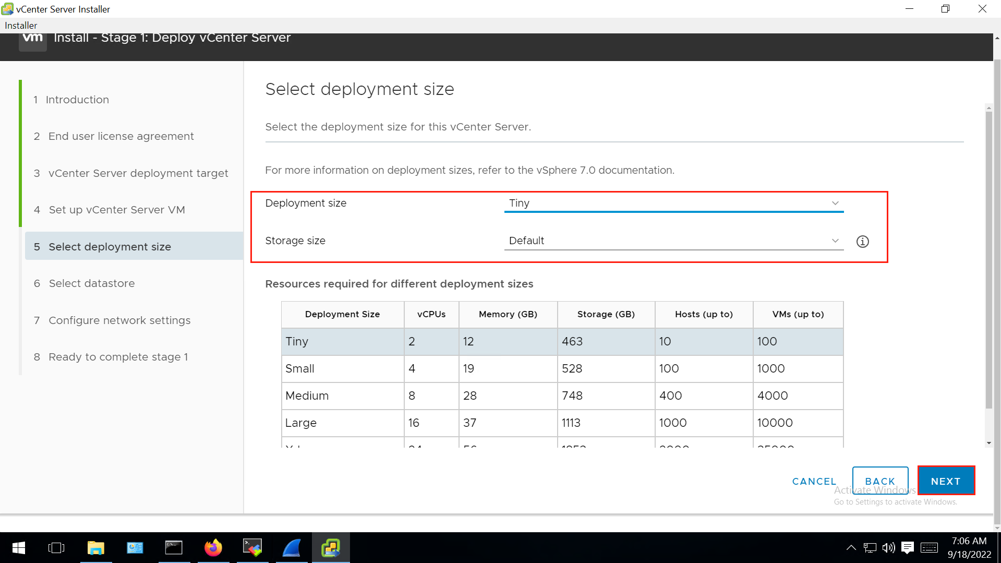Click the VMware vm logo in header
The image size is (1001, 563).
point(33,40)
